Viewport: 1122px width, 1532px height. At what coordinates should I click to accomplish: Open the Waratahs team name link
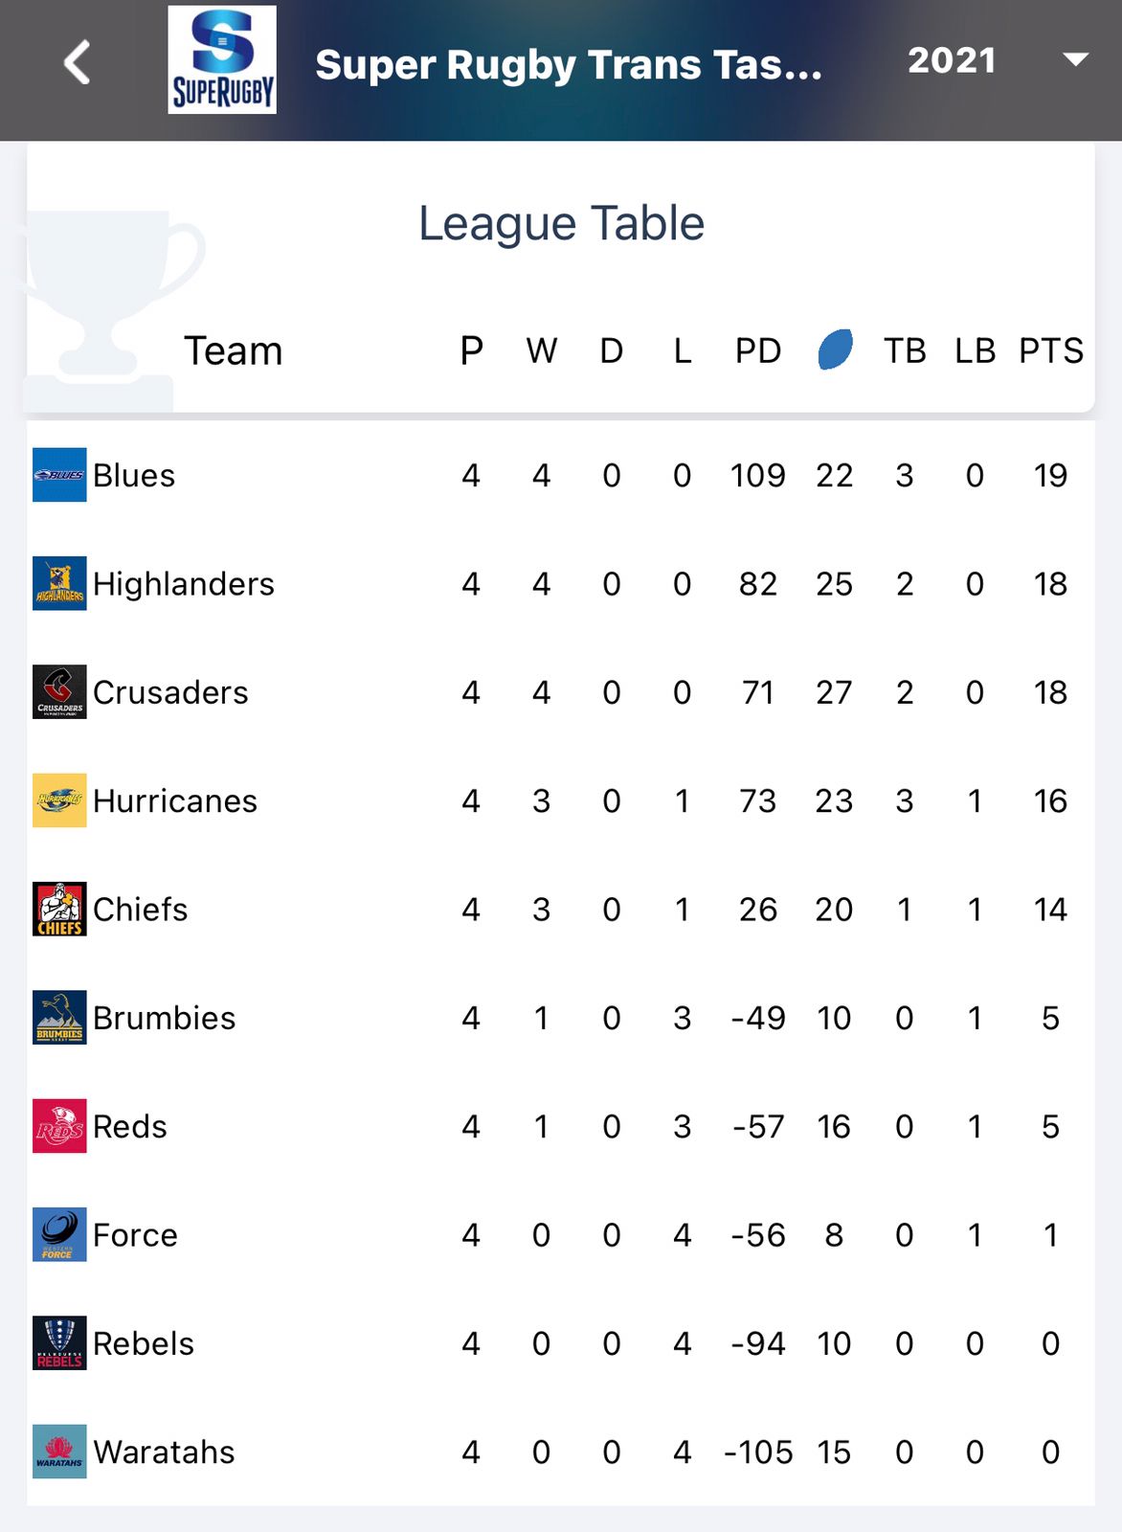(x=164, y=1453)
